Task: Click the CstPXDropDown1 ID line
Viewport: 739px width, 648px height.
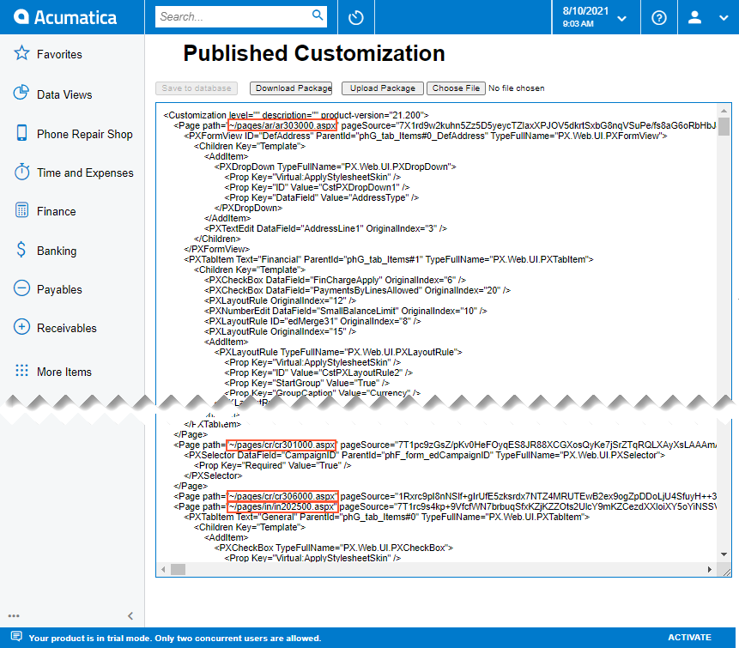Action: [x=317, y=187]
